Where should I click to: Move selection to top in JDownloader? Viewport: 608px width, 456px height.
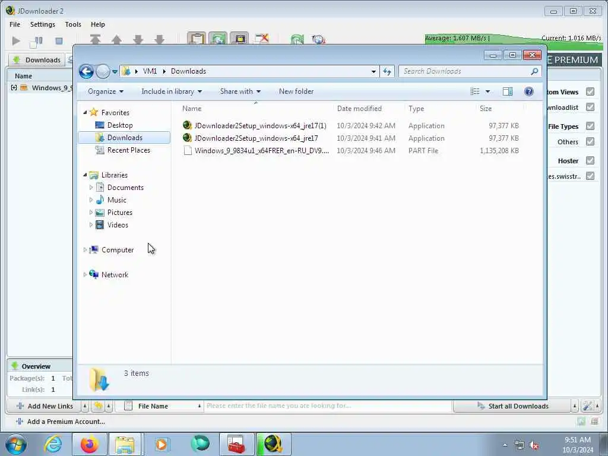[96, 39]
